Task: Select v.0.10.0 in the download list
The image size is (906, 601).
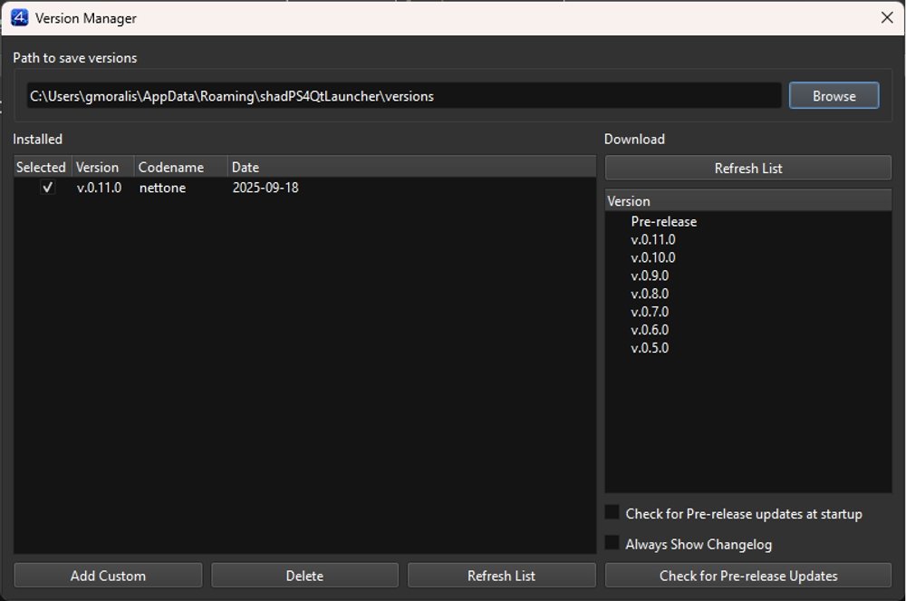Action: click(653, 257)
